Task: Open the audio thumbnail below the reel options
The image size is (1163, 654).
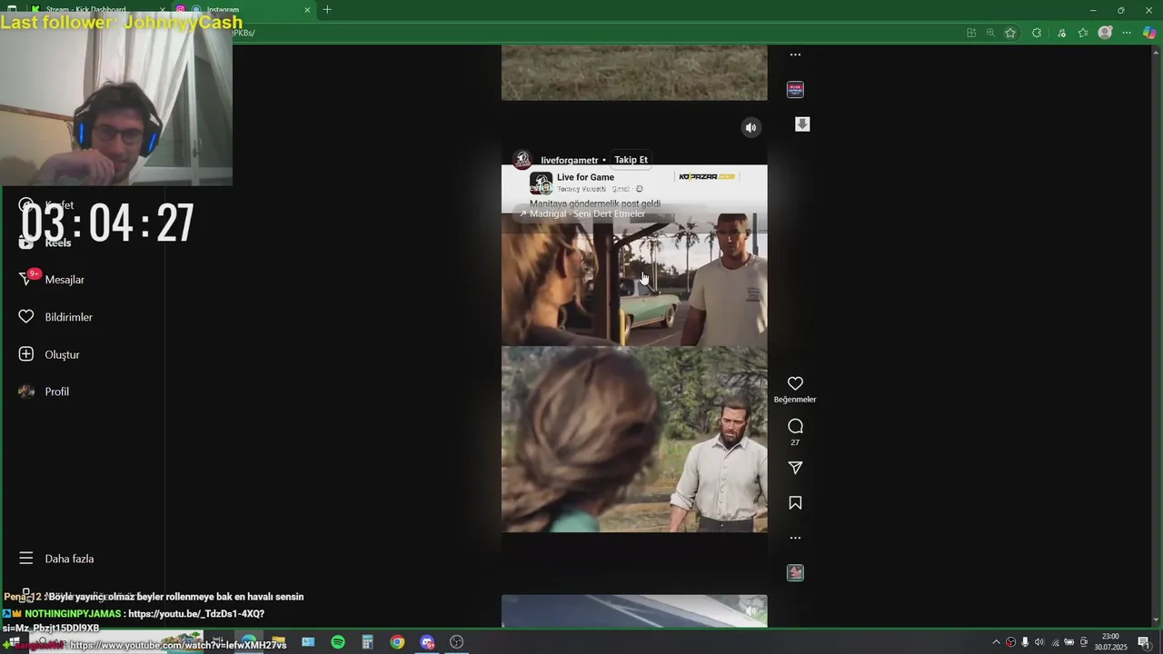Action: pos(795,572)
